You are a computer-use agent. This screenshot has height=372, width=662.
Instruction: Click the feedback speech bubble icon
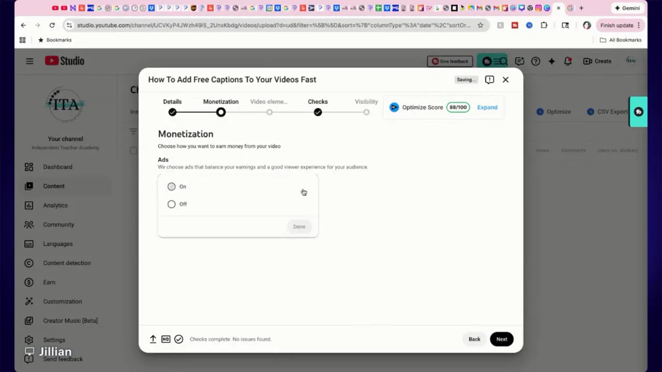520,61
